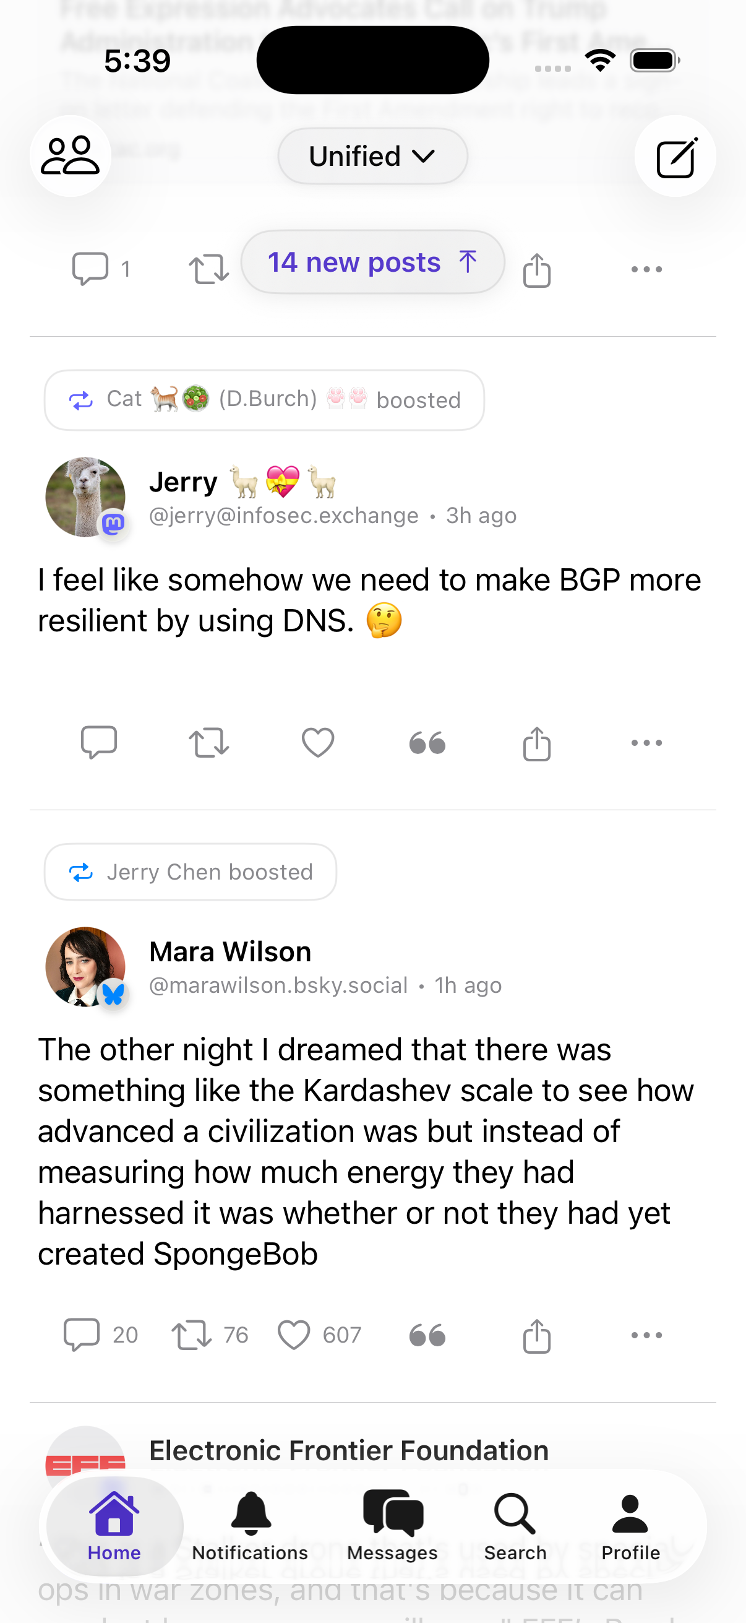Share Jerry's BGP post
The width and height of the screenshot is (746, 1623).
[536, 743]
